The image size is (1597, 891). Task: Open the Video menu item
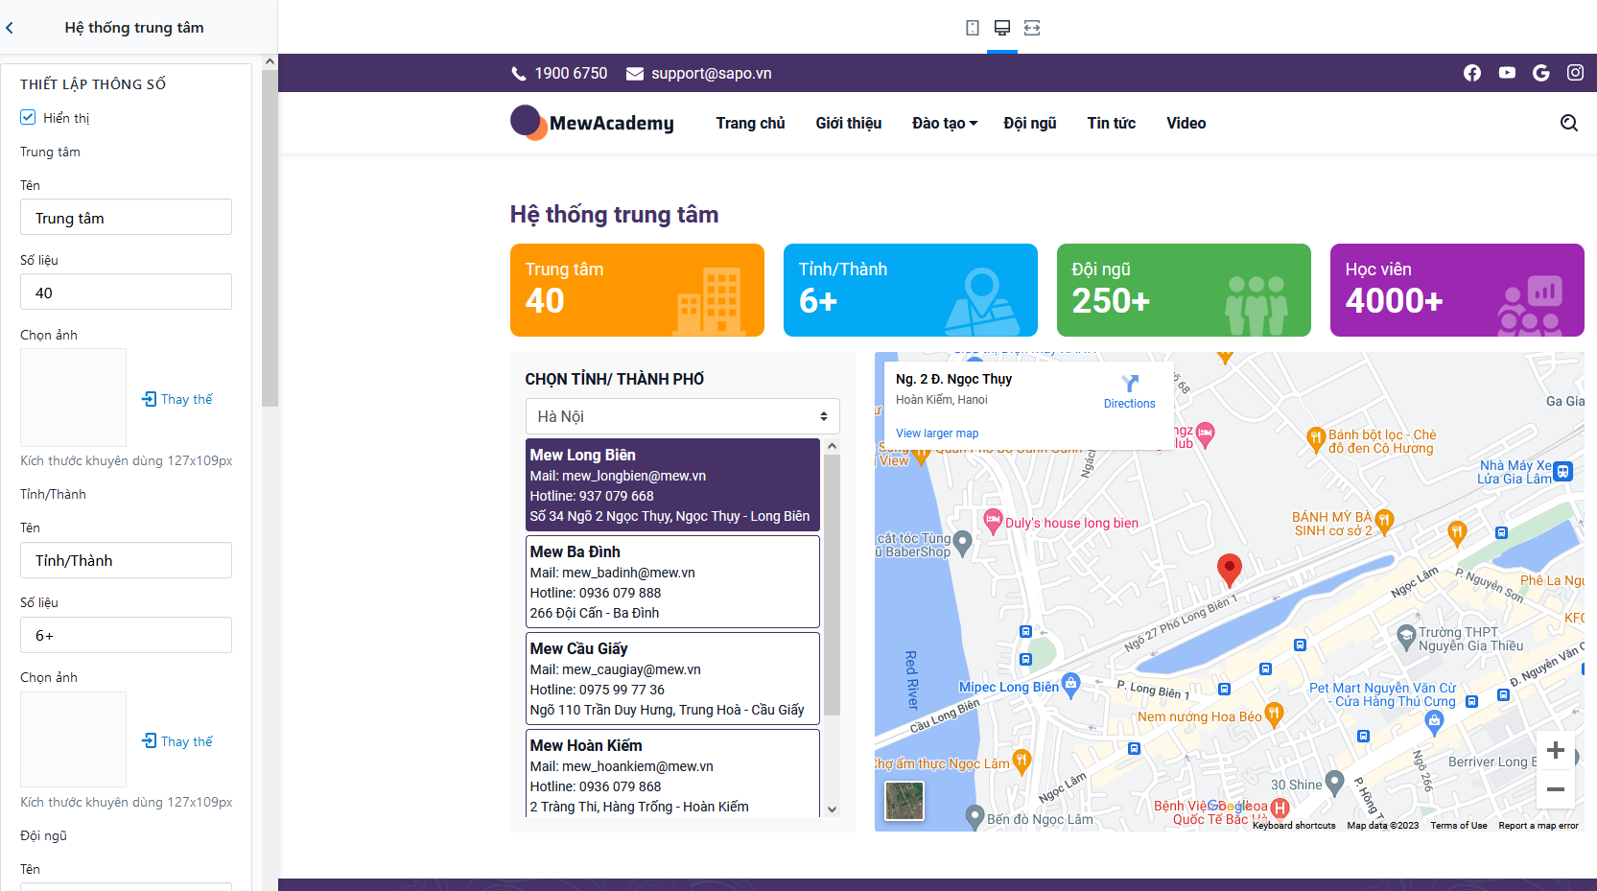[x=1186, y=123]
